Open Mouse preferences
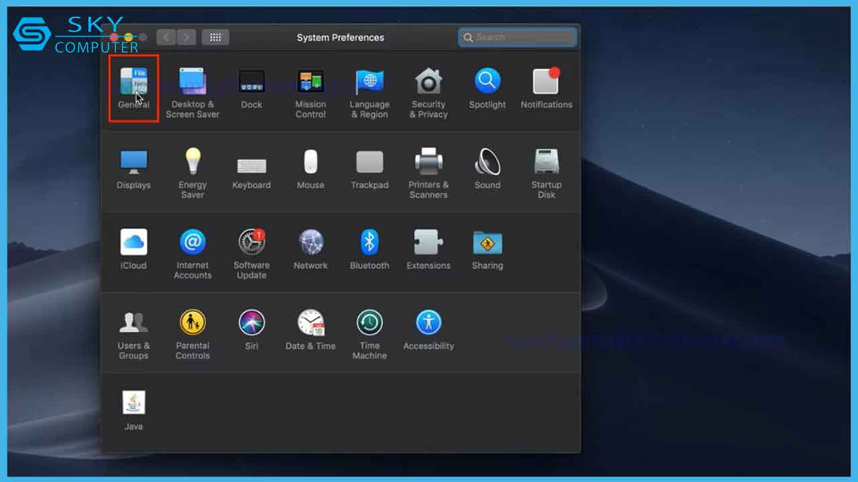 point(310,169)
